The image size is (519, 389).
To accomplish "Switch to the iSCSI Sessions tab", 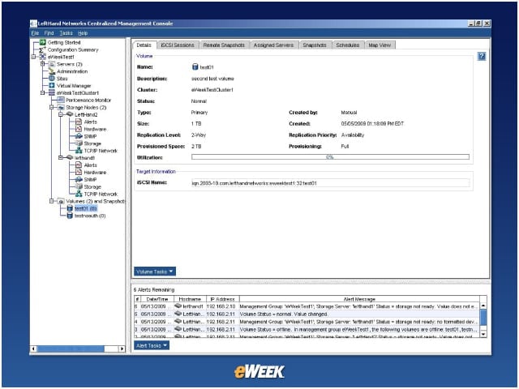I will tap(178, 45).
